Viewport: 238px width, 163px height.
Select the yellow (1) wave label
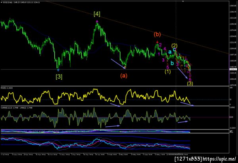coord(168,71)
